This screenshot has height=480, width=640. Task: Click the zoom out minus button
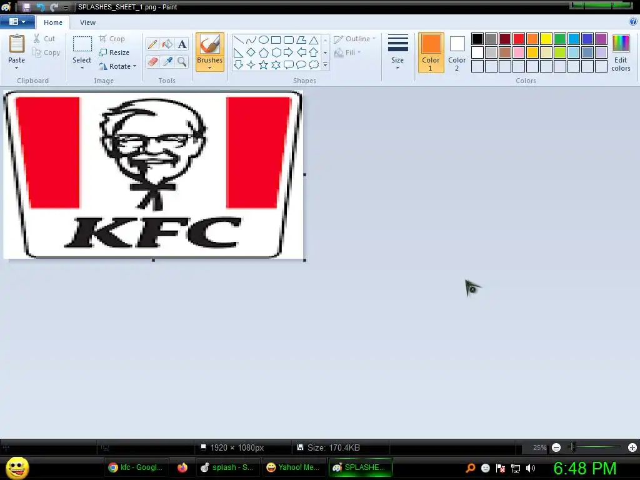coord(556,447)
